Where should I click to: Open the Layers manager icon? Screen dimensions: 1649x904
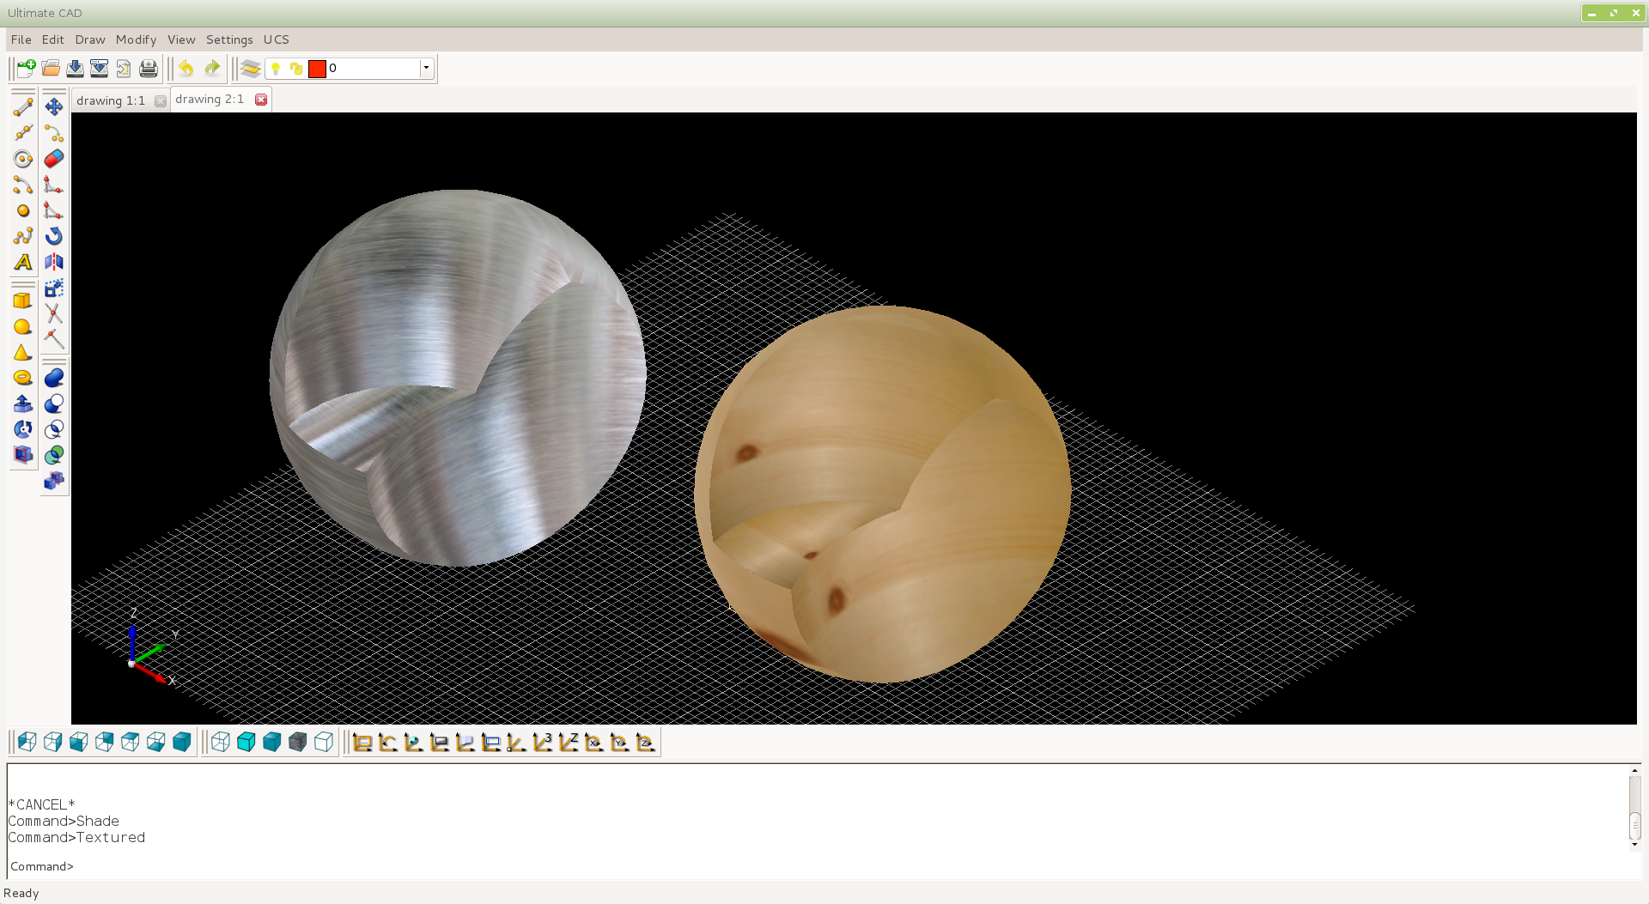(x=250, y=69)
